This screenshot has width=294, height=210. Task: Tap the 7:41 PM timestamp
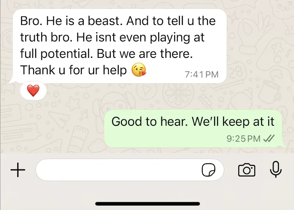[201, 75]
